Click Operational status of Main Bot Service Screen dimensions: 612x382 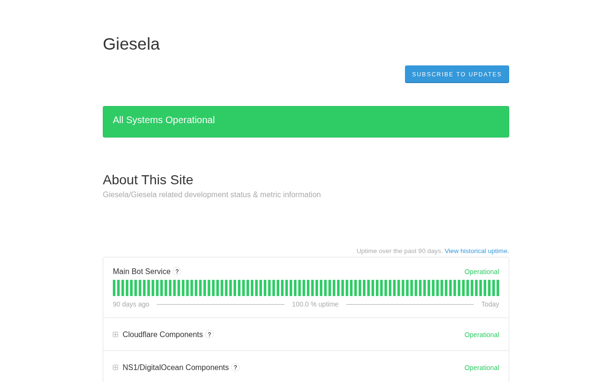(481, 272)
